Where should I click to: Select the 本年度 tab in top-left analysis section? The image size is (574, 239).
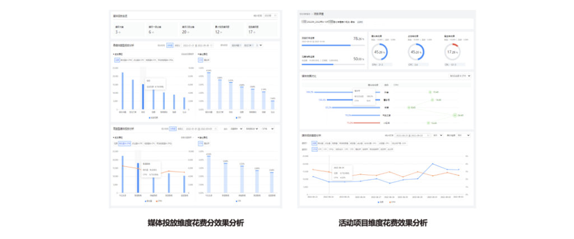tap(170, 45)
